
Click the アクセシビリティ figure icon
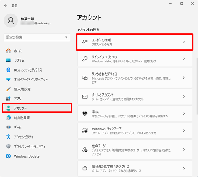8,137
